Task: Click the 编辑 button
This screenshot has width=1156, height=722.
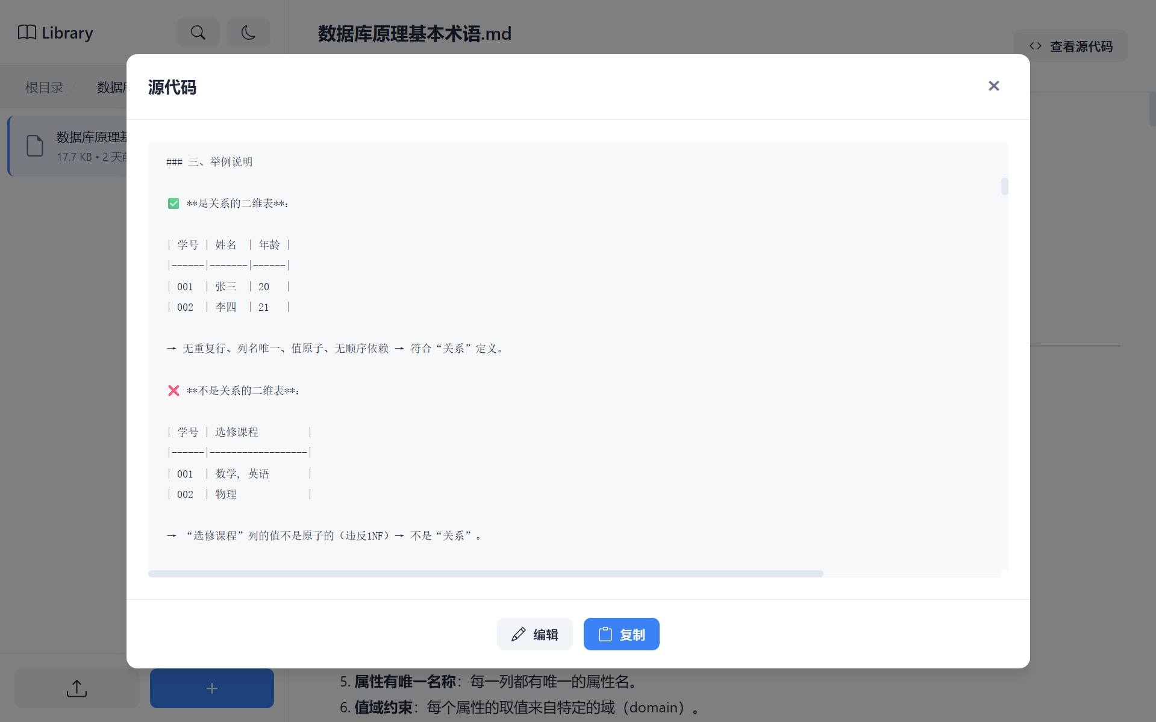Action: coord(534,633)
